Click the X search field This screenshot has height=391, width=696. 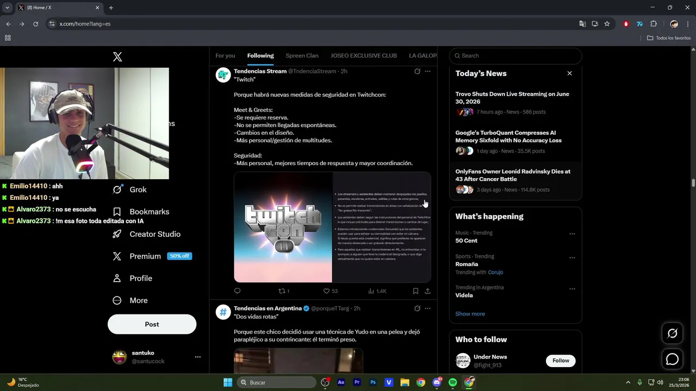[x=515, y=55]
